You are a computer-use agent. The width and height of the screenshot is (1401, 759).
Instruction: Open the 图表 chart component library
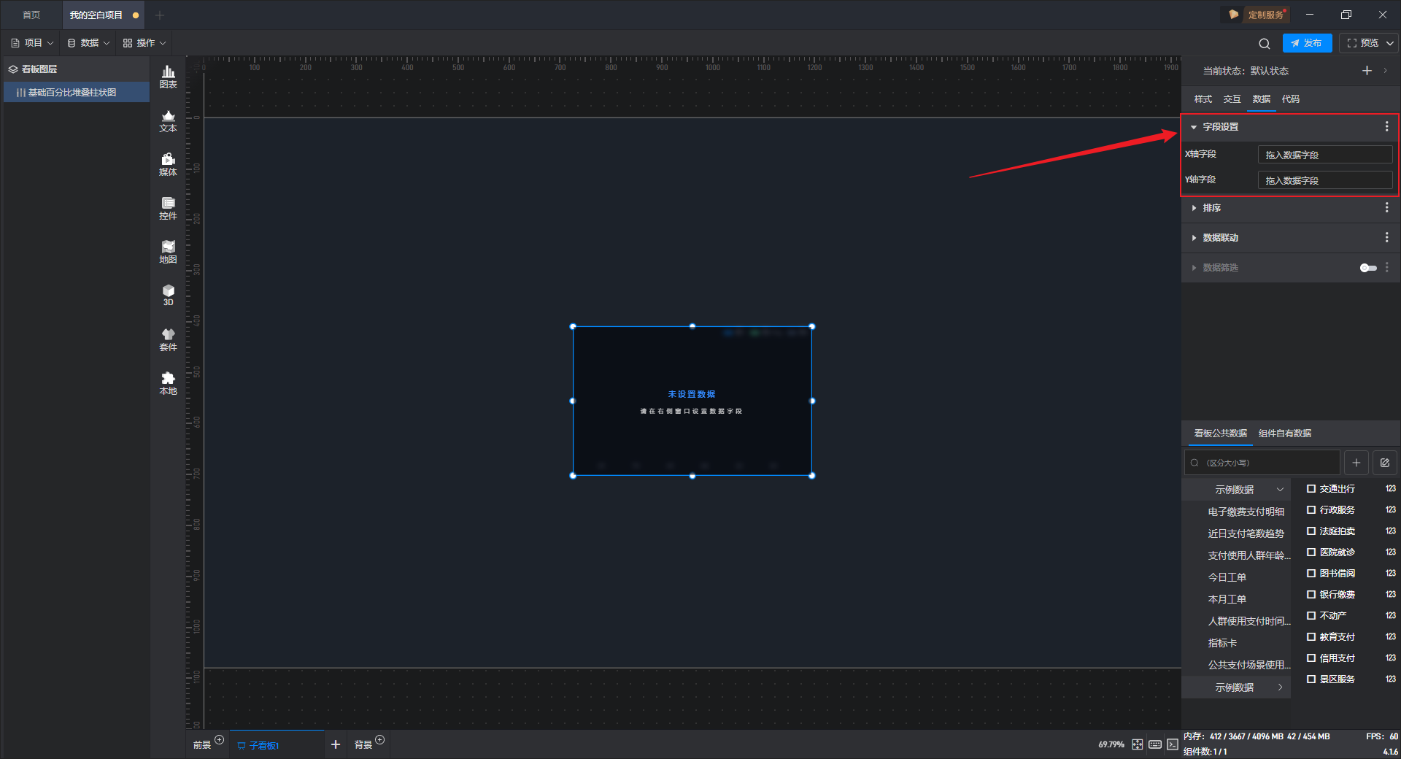tap(168, 77)
